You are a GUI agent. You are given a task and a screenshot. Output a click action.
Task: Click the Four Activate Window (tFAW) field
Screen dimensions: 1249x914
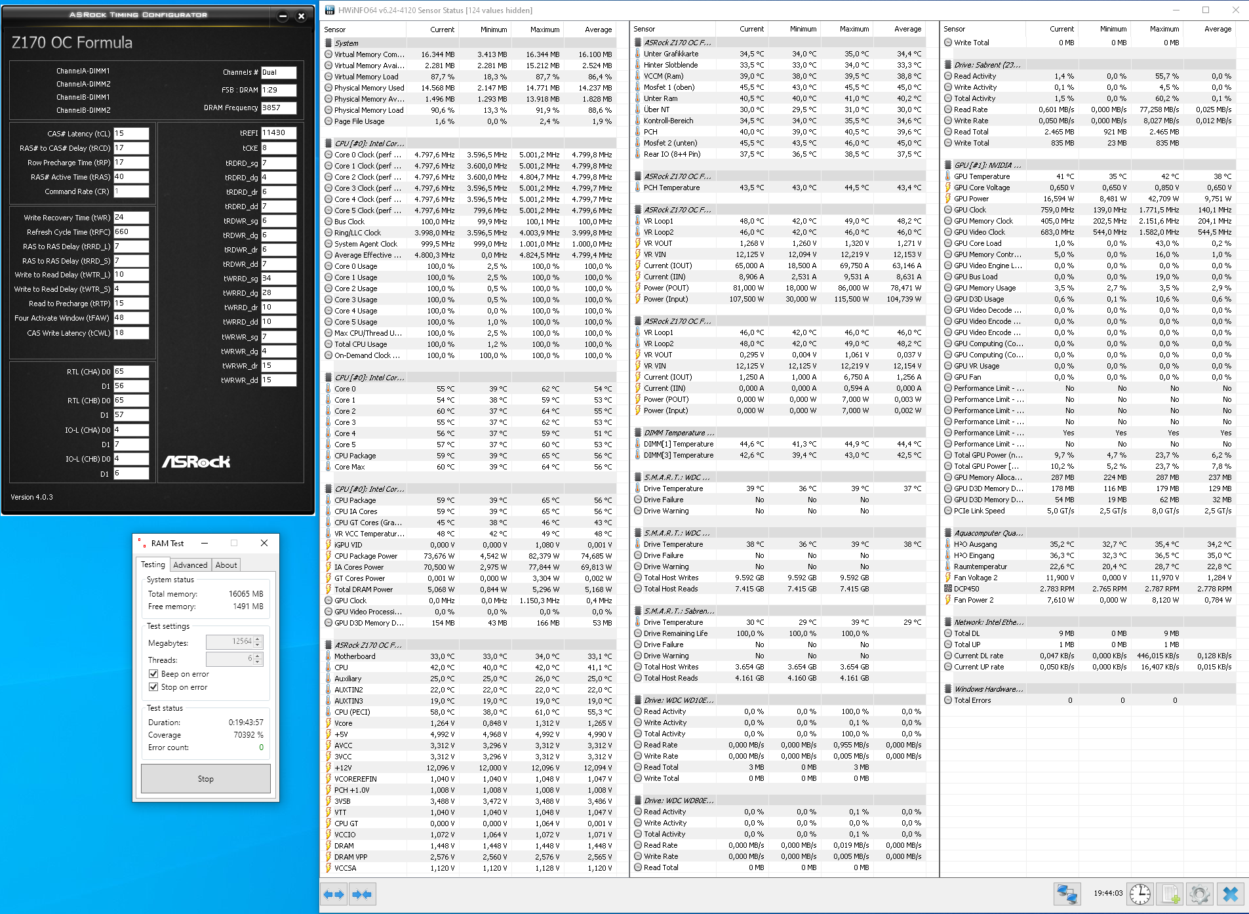coord(131,318)
